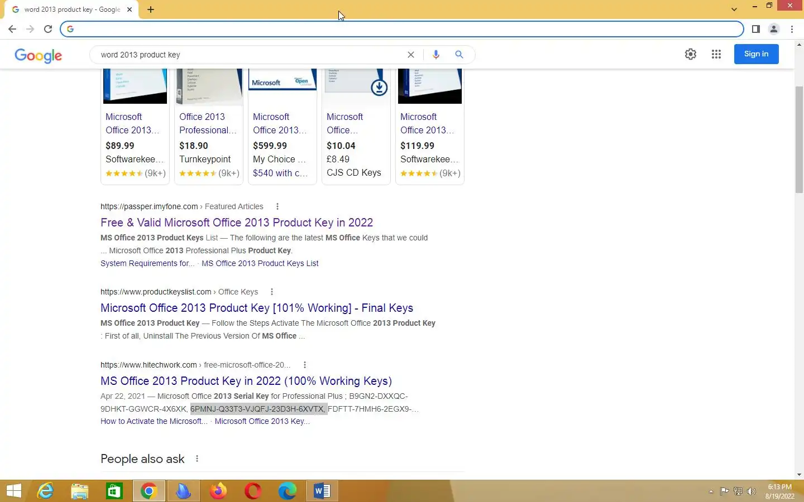Click the magnifying glass search icon
Viewport: 804px width, 502px height.
point(459,55)
